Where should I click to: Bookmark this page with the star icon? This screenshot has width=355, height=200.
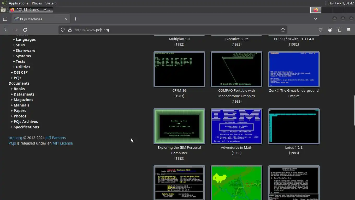[x=283, y=30]
